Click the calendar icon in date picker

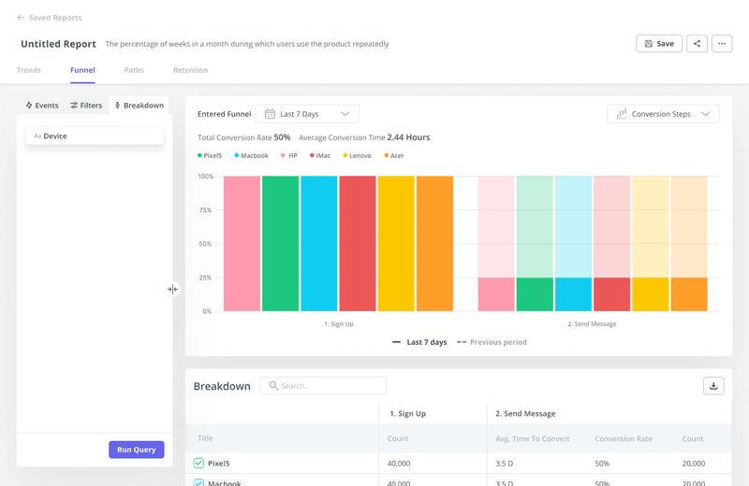[270, 114]
